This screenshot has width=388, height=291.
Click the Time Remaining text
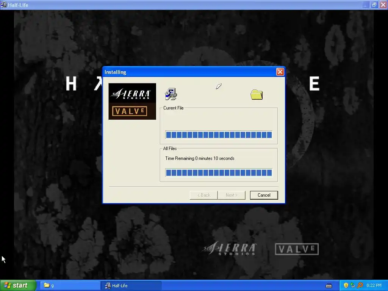pyautogui.click(x=200, y=158)
